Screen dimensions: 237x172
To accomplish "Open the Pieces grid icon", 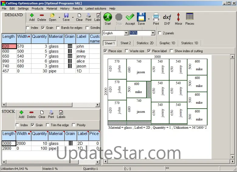I will click(x=190, y=16).
